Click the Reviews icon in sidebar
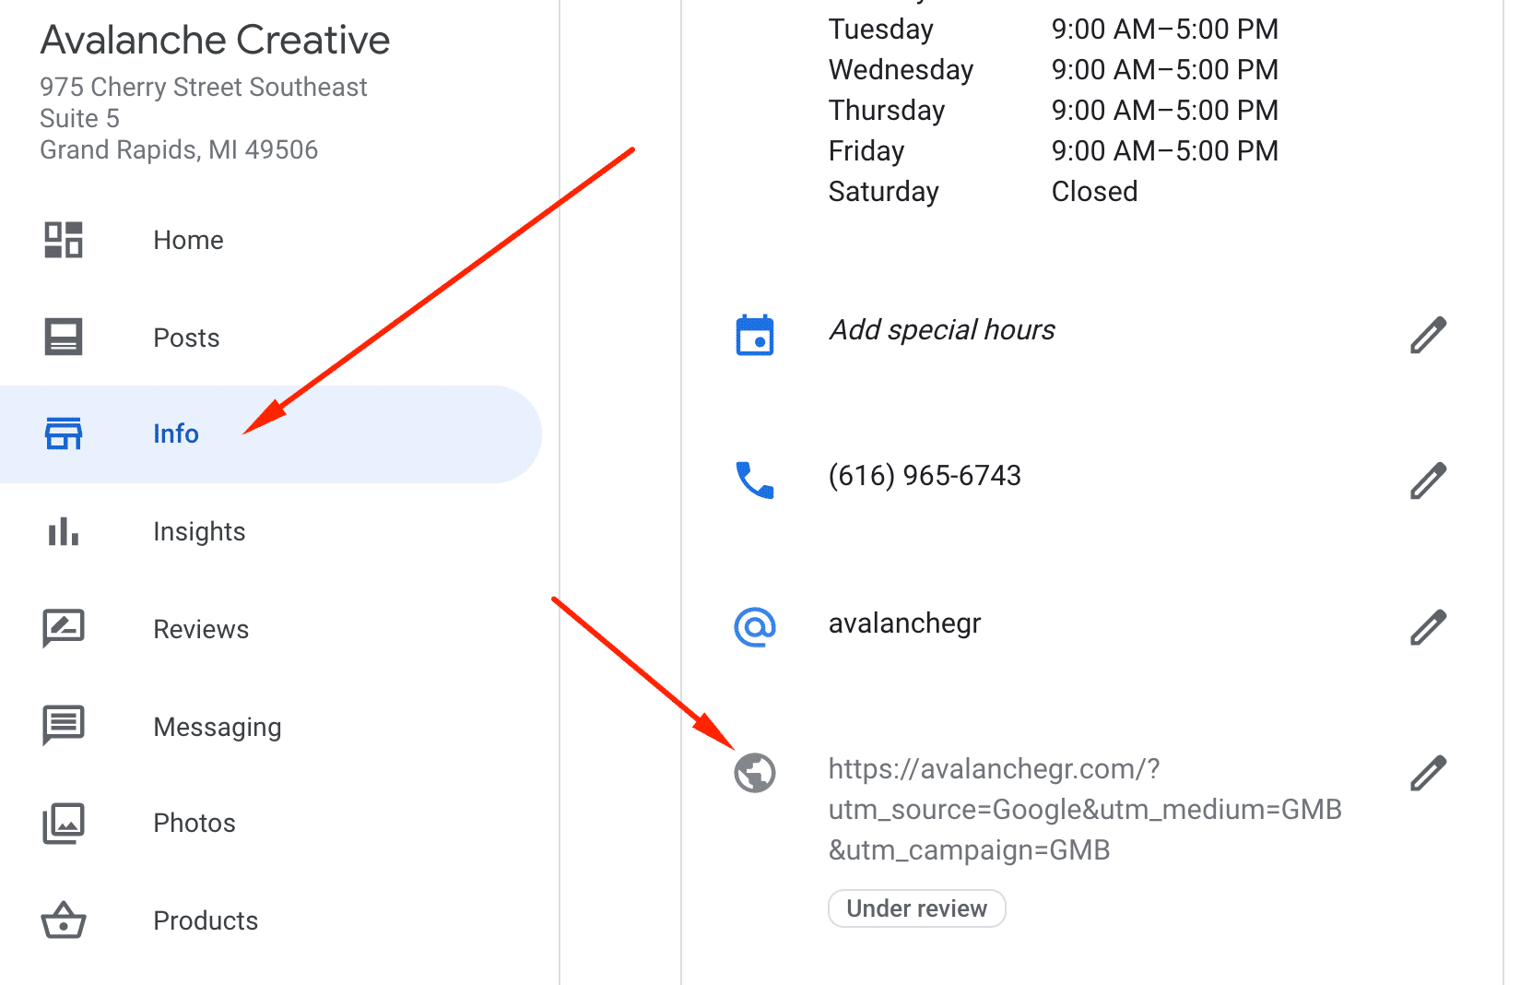1532x985 pixels. tap(64, 629)
